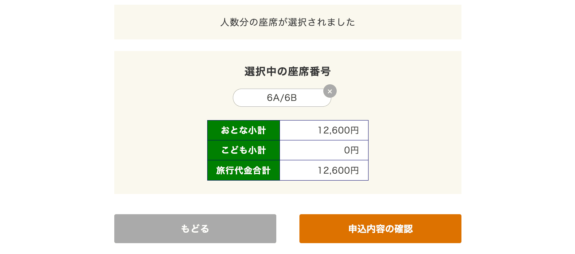Screen dimensions: 575x254
Task: Click the seat selection notice banner
Action: click(287, 22)
